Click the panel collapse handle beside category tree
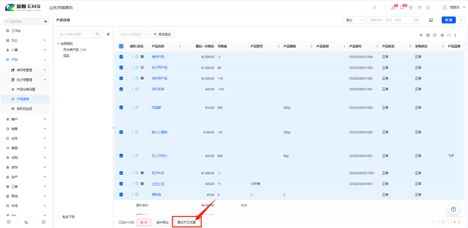468x228 pixels. pos(113,128)
